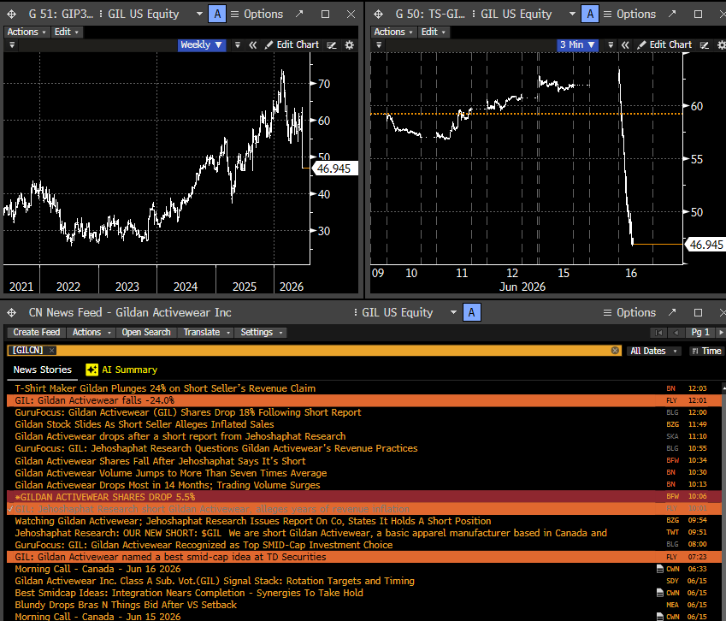Click double left chevron icon in 3 Min chart
The height and width of the screenshot is (621, 726).
626,45
